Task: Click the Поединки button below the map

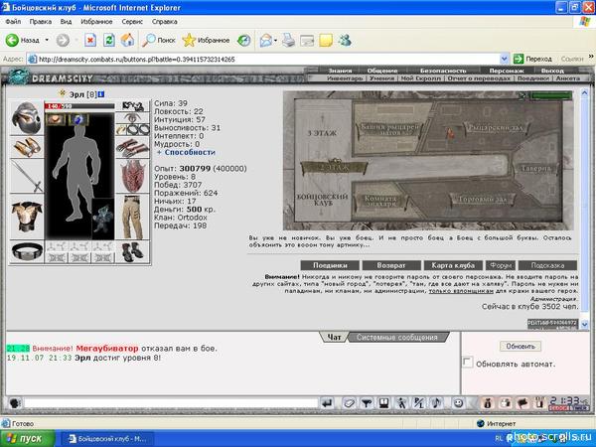Action: click(330, 265)
